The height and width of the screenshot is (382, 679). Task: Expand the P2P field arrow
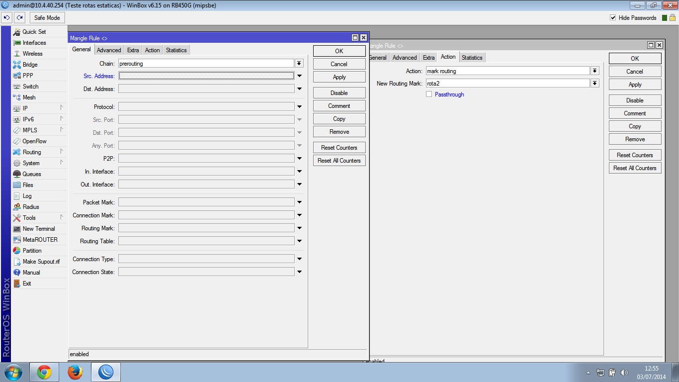pos(299,159)
